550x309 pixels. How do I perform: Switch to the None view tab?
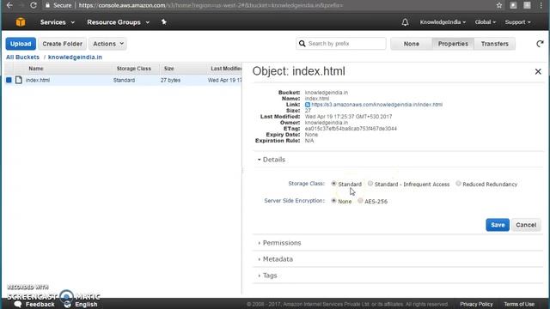pyautogui.click(x=412, y=44)
